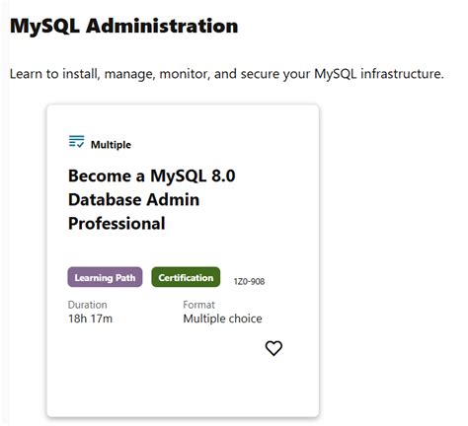Click the checklist icon beside Multiple
This screenshot has width=468, height=426.
(x=76, y=142)
